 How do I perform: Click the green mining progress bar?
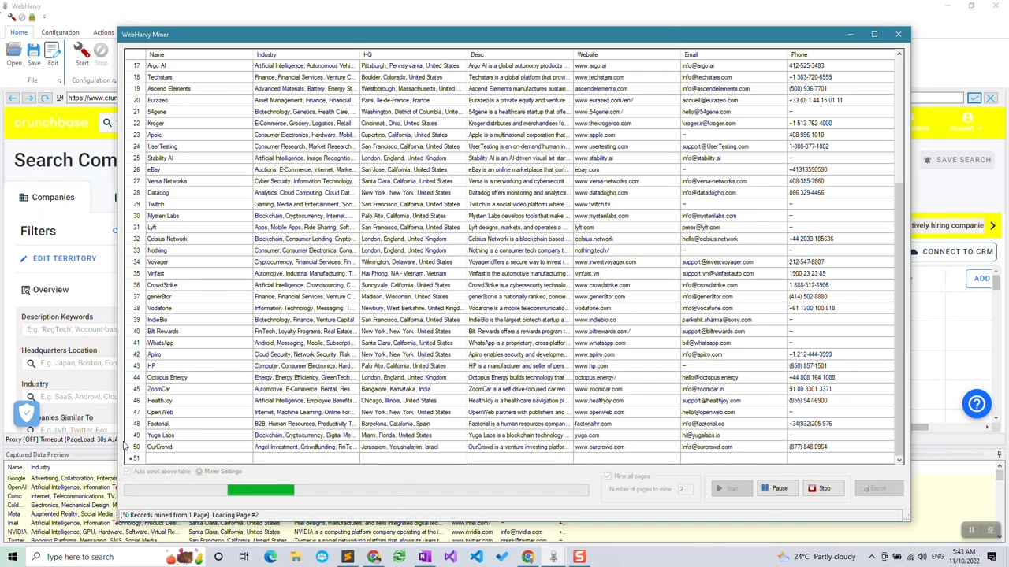coord(261,491)
